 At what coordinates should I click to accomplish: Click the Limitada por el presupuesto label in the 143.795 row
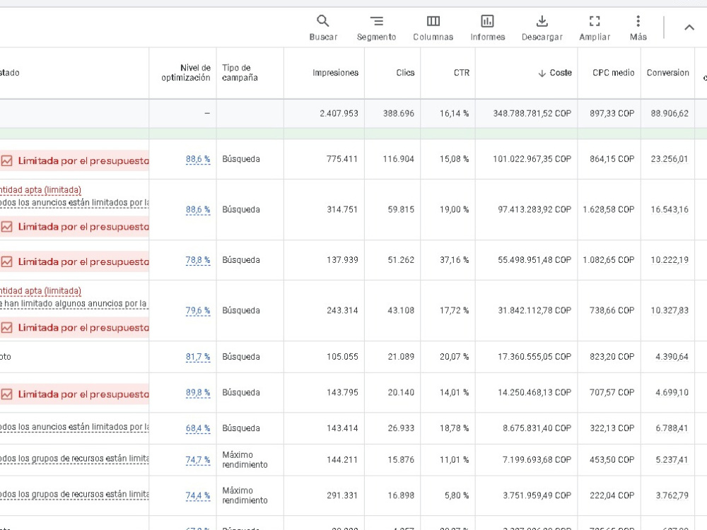click(83, 394)
